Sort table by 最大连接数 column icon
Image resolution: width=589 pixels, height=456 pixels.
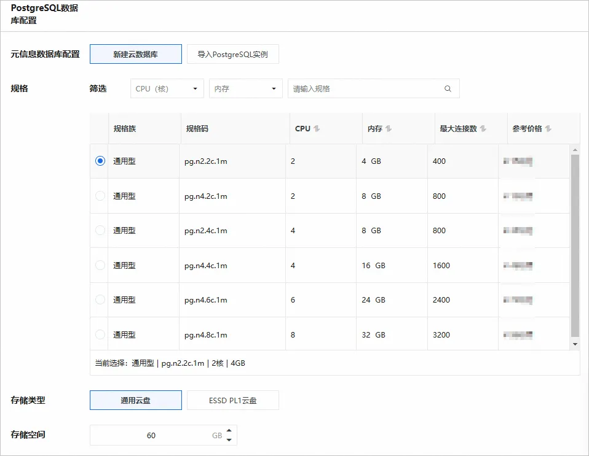tap(483, 129)
